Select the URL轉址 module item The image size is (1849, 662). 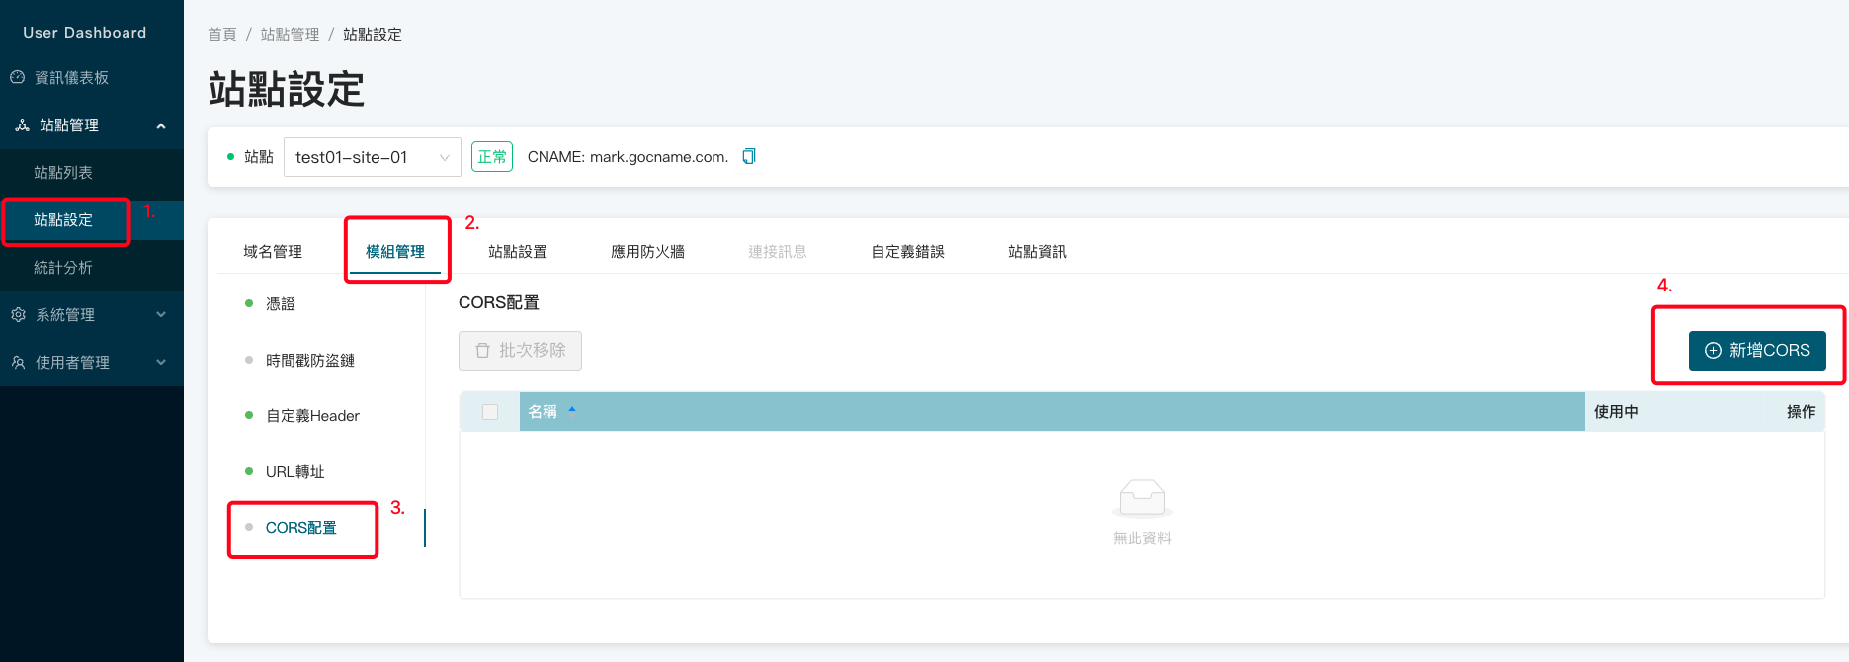click(x=294, y=472)
